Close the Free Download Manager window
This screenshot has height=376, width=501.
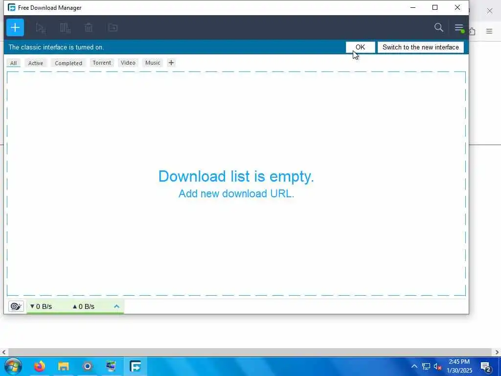tap(457, 7)
